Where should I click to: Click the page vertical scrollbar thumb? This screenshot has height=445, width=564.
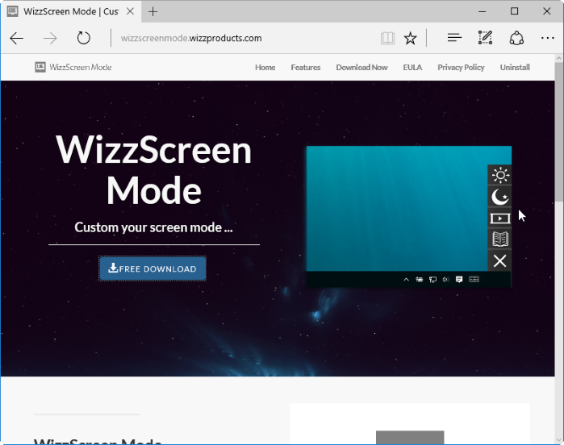point(559,131)
